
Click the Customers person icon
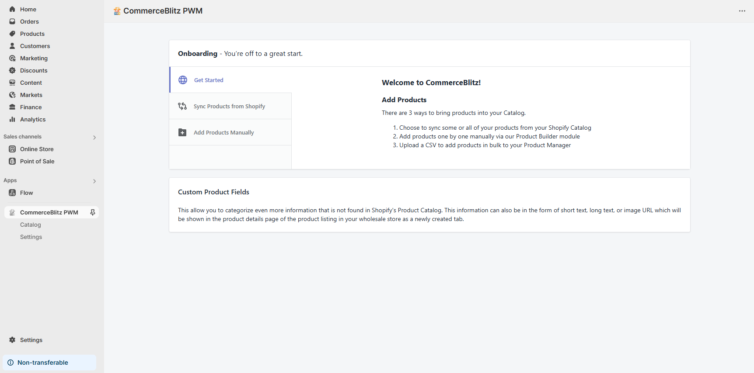[12, 46]
